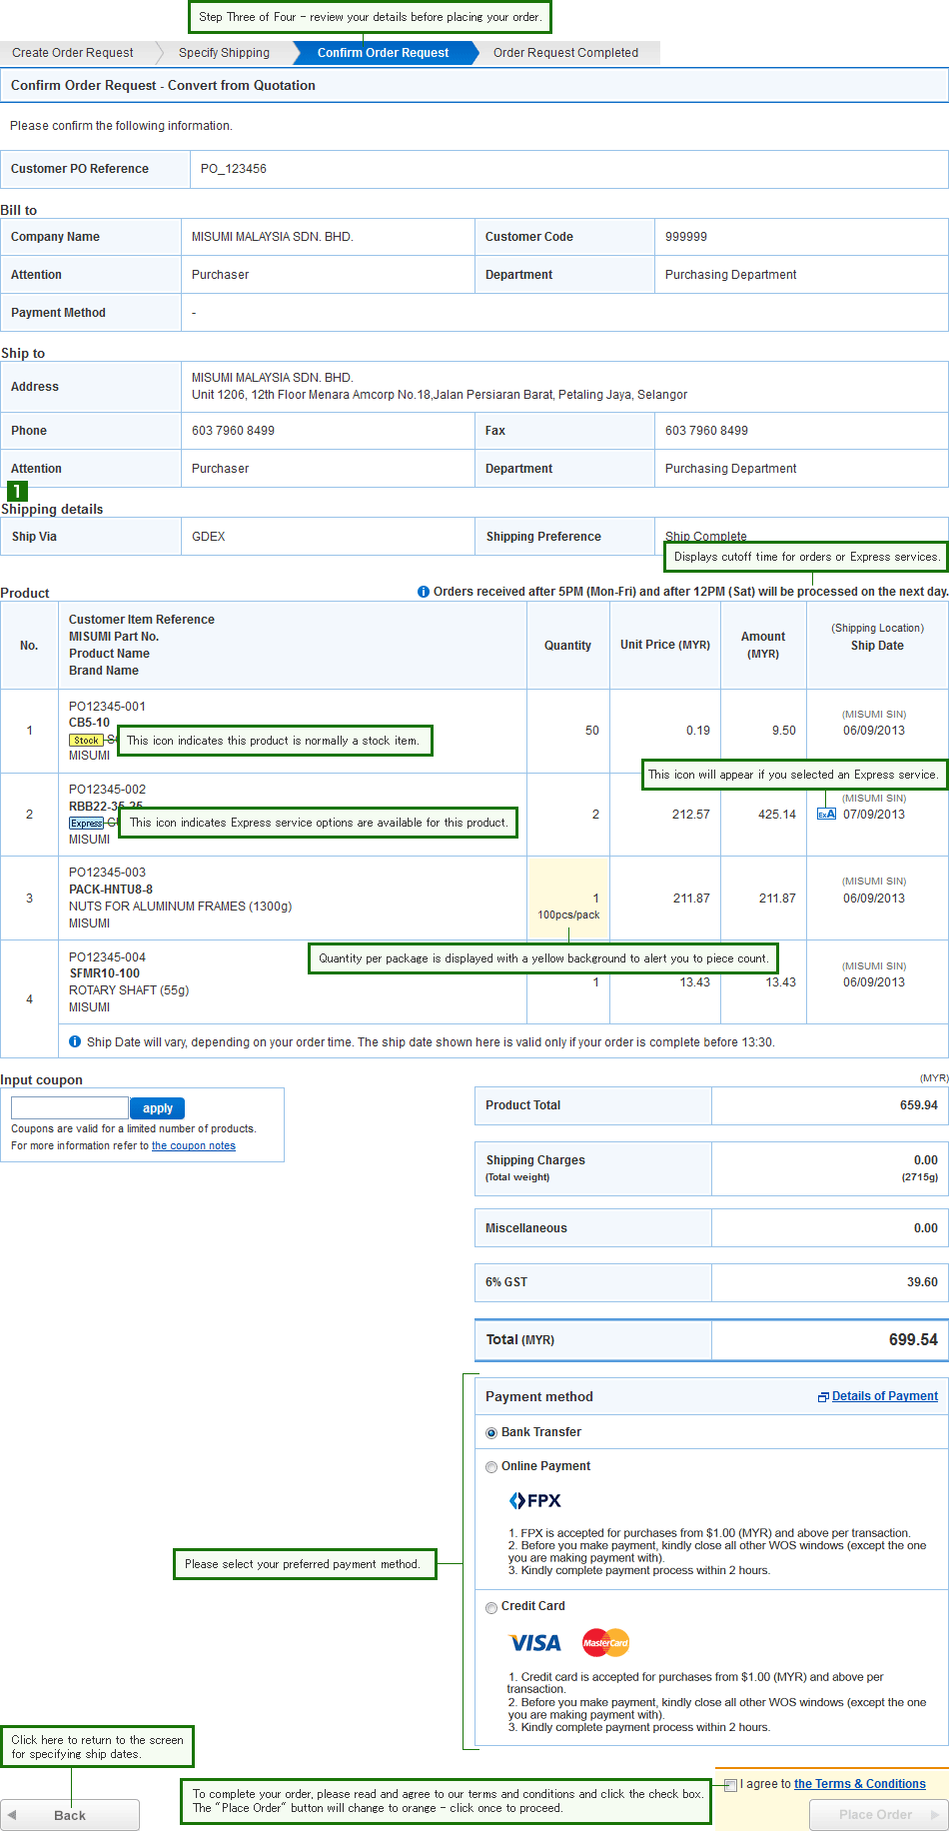The width and height of the screenshot is (949, 1832).
Task: Check the agree to Terms checkbox
Action: [x=731, y=1785]
